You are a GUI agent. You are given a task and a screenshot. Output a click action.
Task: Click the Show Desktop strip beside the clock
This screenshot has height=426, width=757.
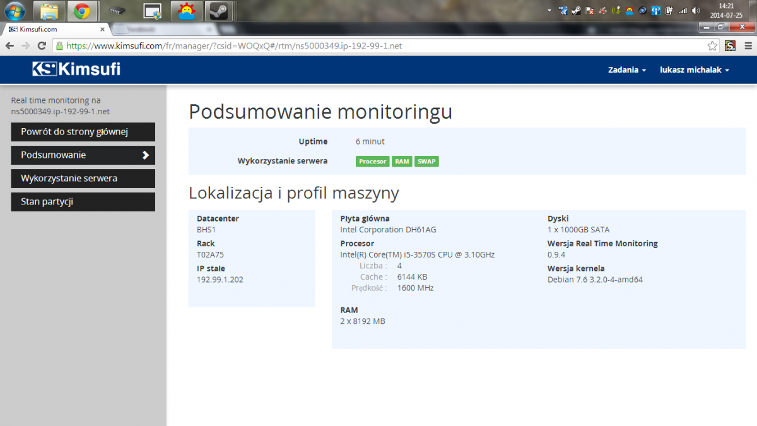pyautogui.click(x=753, y=11)
